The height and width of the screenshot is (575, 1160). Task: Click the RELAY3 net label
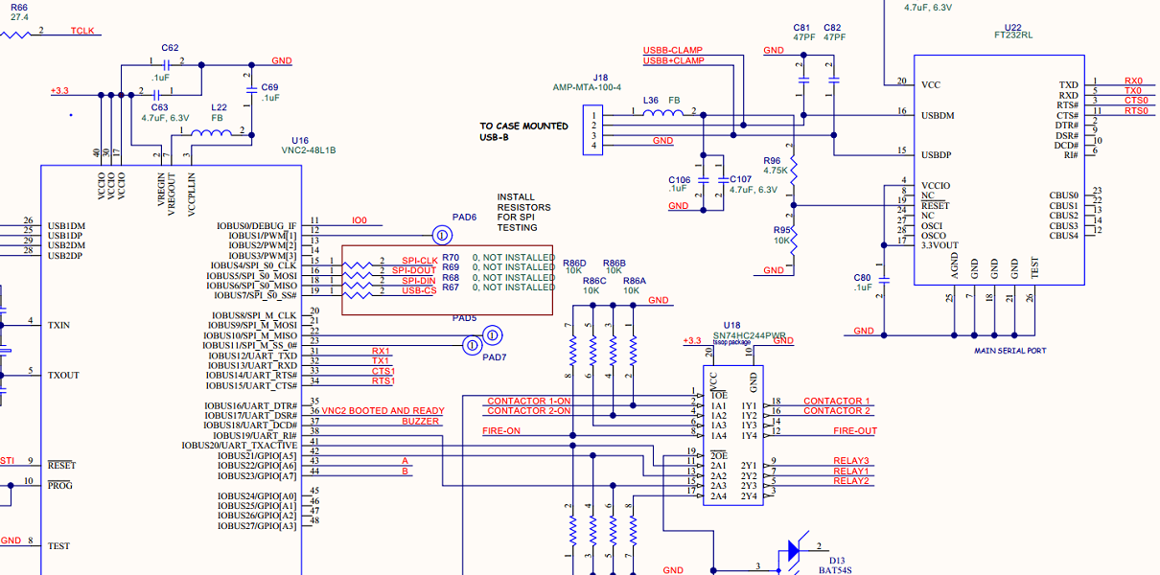(x=850, y=461)
